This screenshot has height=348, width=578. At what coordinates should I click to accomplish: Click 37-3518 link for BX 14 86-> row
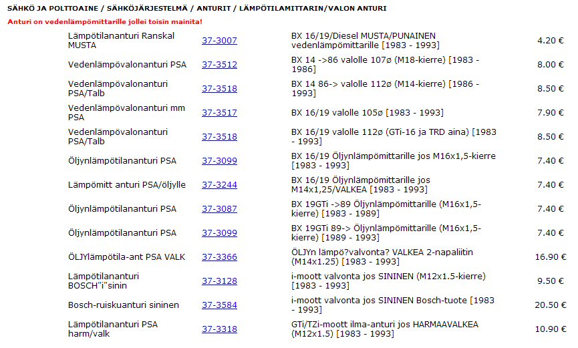[219, 89]
